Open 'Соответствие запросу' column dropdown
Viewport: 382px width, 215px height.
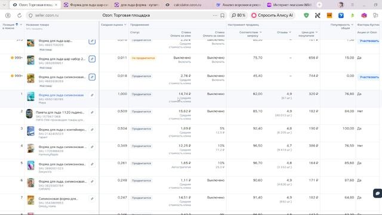[x=261, y=32]
